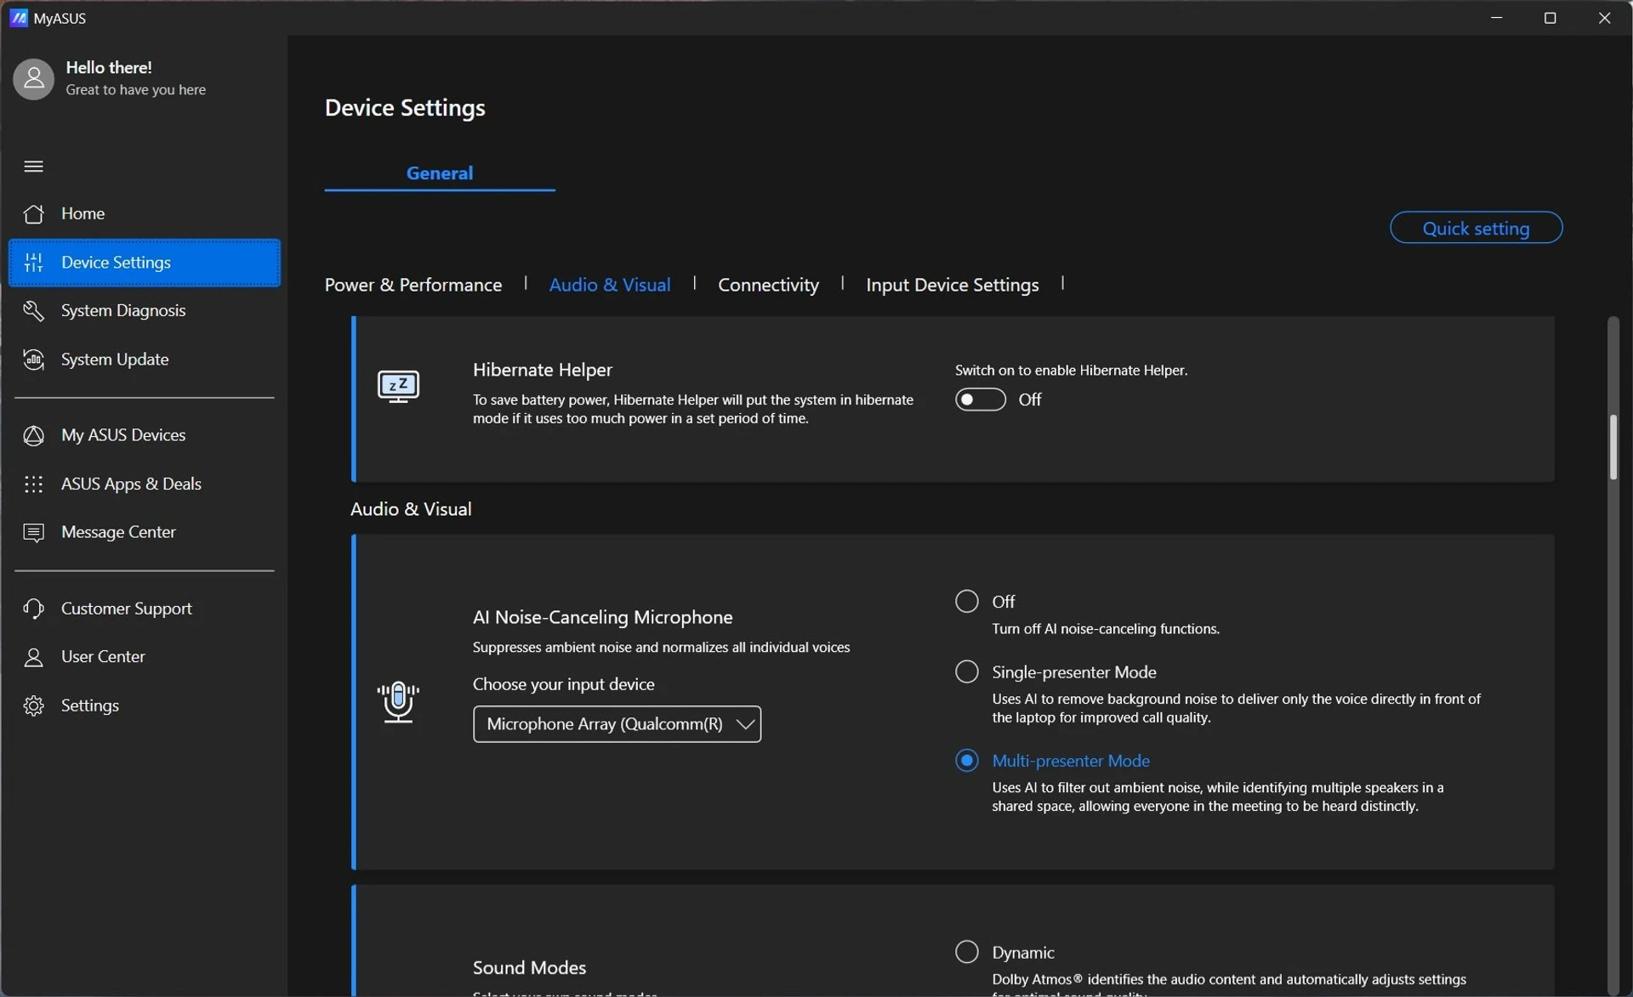1633x997 pixels.
Task: Open Customer Support page
Action: (x=145, y=609)
